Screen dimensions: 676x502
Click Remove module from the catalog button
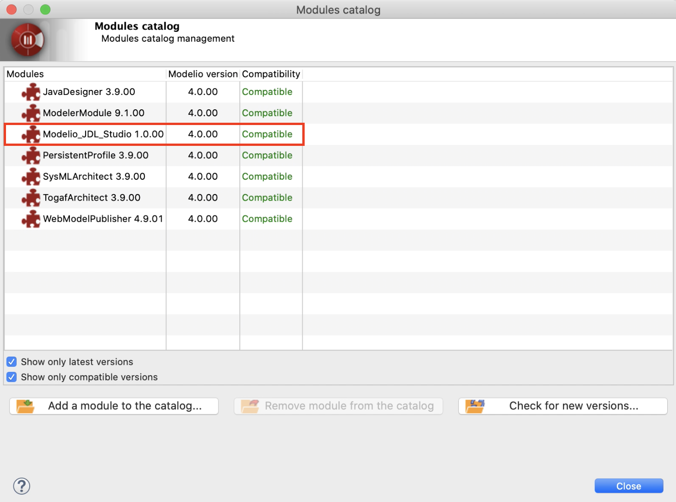338,406
